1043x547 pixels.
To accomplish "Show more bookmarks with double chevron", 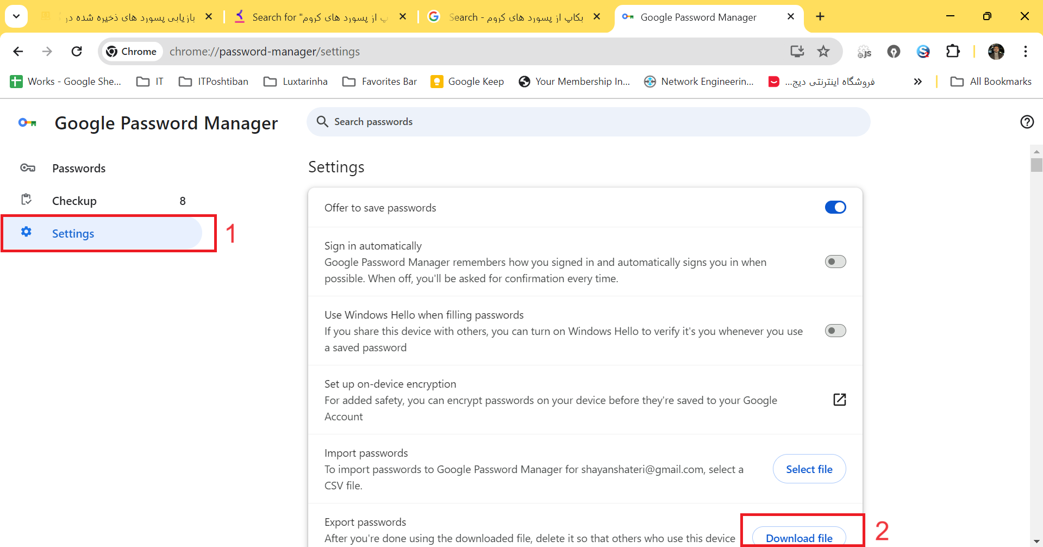I will click(918, 82).
